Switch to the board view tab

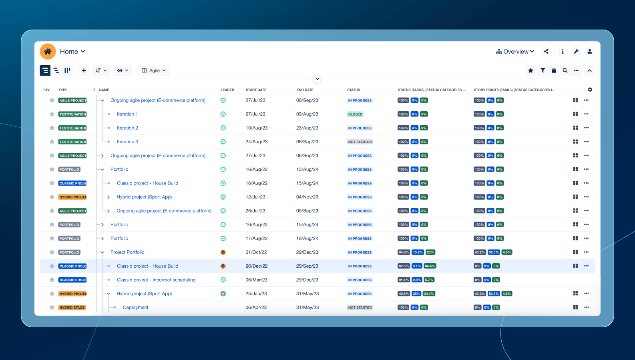point(67,70)
